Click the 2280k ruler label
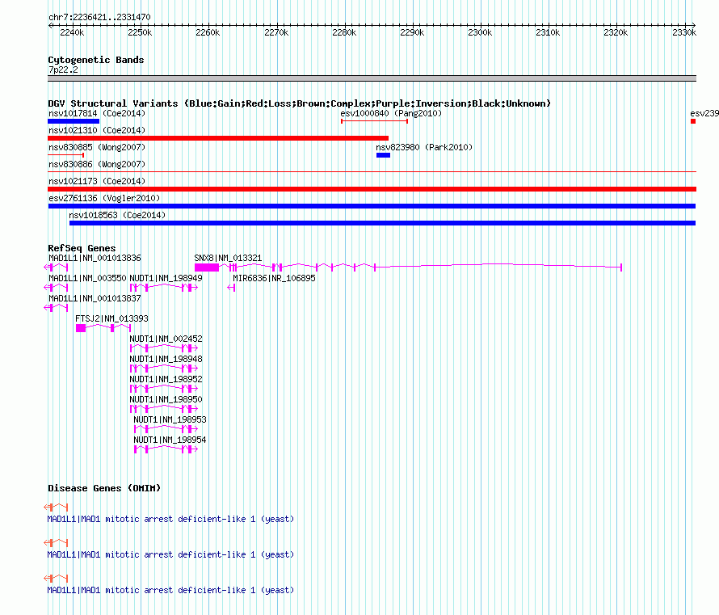 tap(344, 32)
